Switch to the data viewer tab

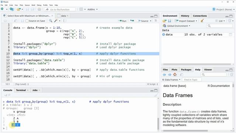(63, 16)
